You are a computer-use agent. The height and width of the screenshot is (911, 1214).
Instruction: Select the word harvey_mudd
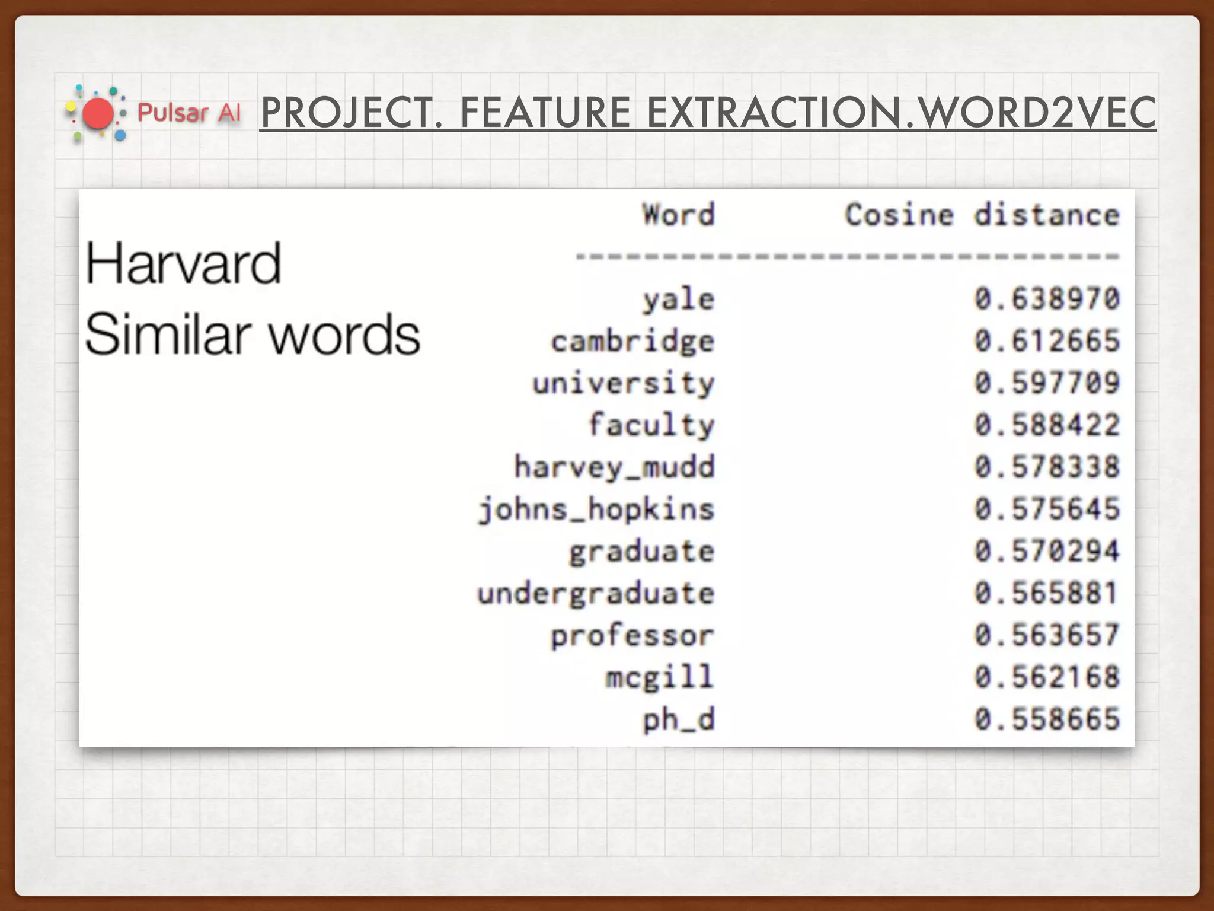(x=614, y=467)
